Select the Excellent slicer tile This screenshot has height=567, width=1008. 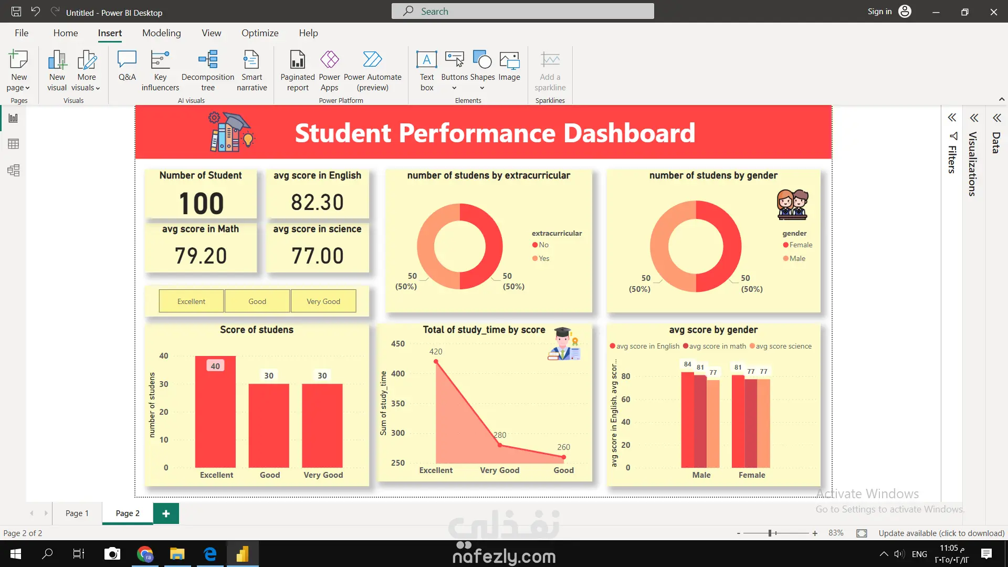coord(191,301)
